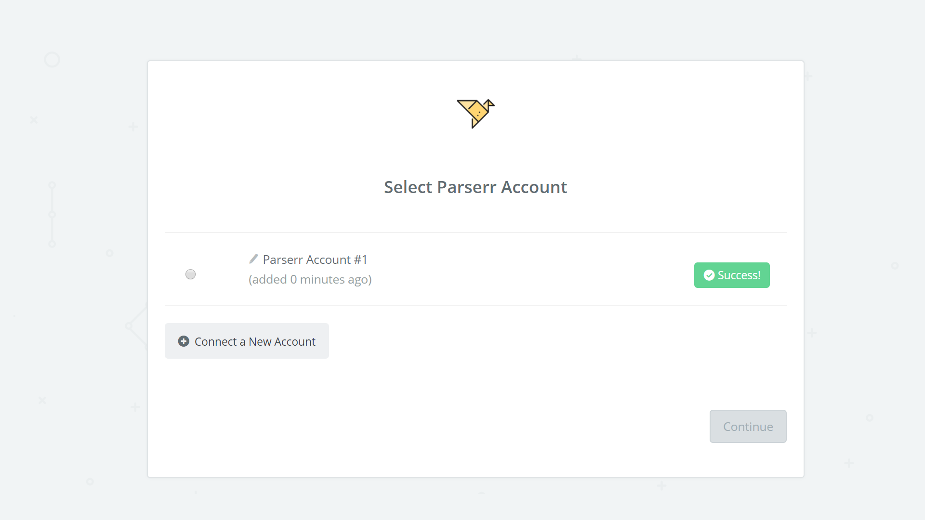This screenshot has height=520, width=925.
Task: Click the green Success! badge
Action: coord(732,275)
